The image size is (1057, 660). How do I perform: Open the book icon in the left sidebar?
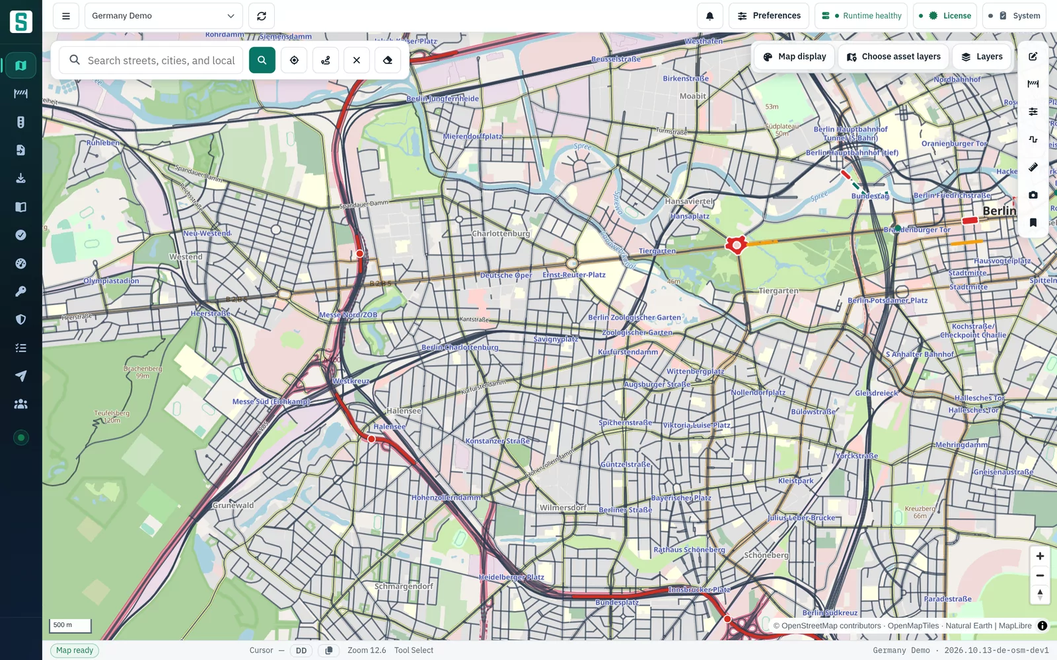(x=21, y=207)
